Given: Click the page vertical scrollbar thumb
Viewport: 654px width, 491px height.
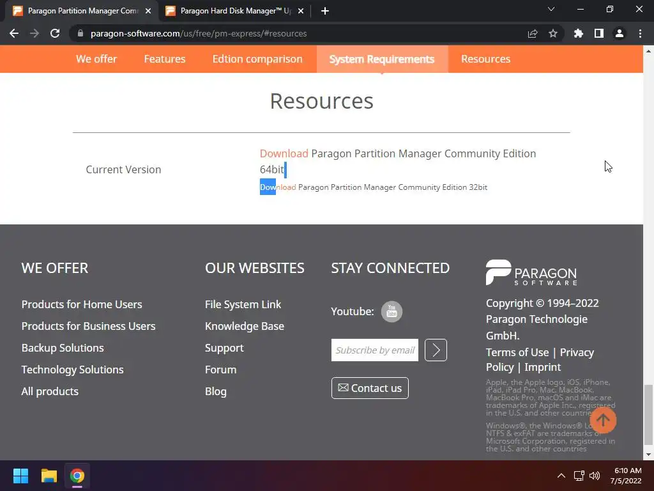Looking at the screenshot, I should [648, 415].
